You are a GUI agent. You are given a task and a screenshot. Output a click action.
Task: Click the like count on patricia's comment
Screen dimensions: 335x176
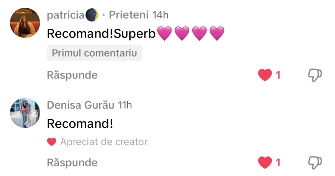278,75
